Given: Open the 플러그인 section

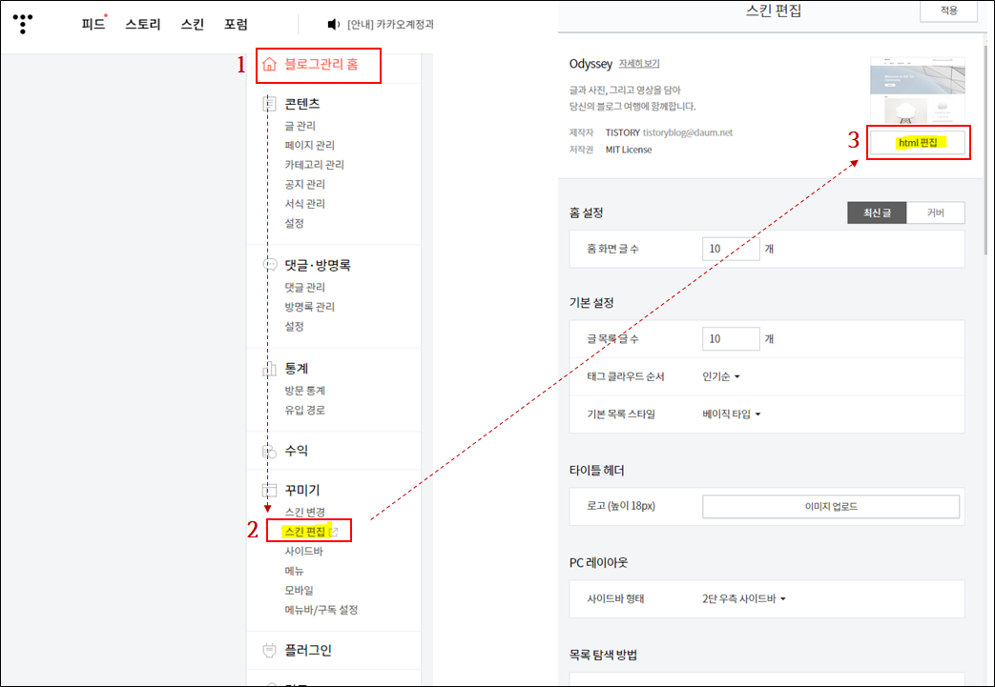Looking at the screenshot, I should tap(308, 650).
